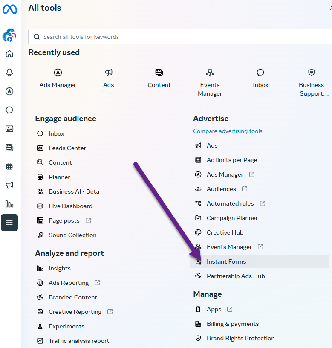Click the Meta logo icon
The height and width of the screenshot is (348, 332).
[x=9, y=9]
